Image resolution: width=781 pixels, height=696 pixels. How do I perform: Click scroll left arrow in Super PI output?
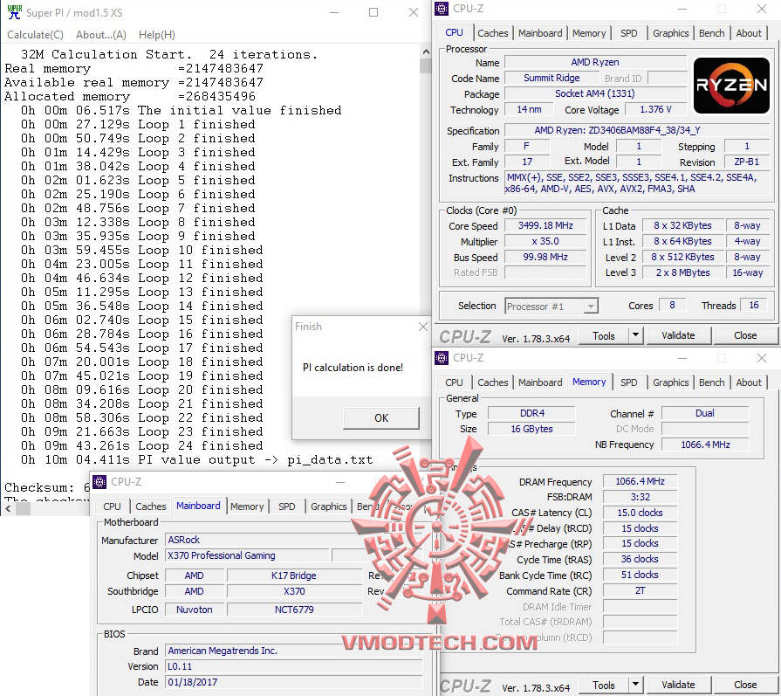click(8, 508)
